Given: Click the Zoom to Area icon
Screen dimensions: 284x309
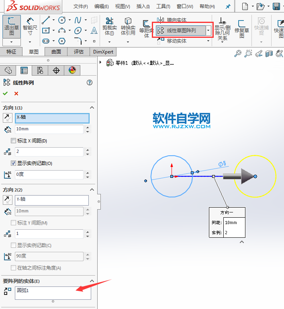Looking at the screenshot, I should coord(248,54).
